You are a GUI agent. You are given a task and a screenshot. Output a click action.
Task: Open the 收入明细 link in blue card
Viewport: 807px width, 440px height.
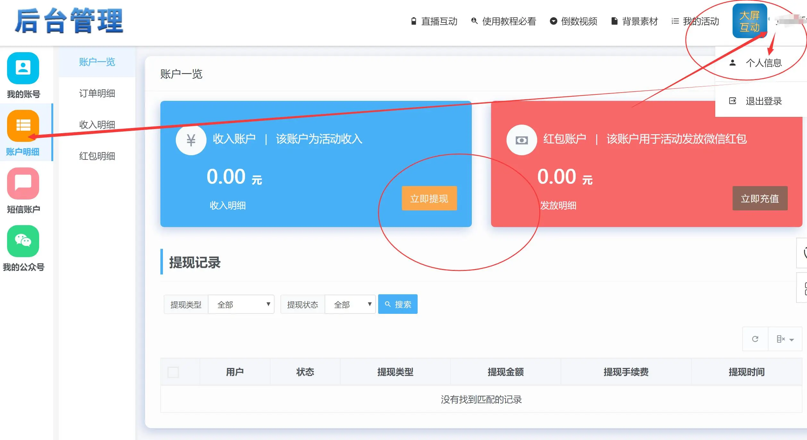[228, 205]
